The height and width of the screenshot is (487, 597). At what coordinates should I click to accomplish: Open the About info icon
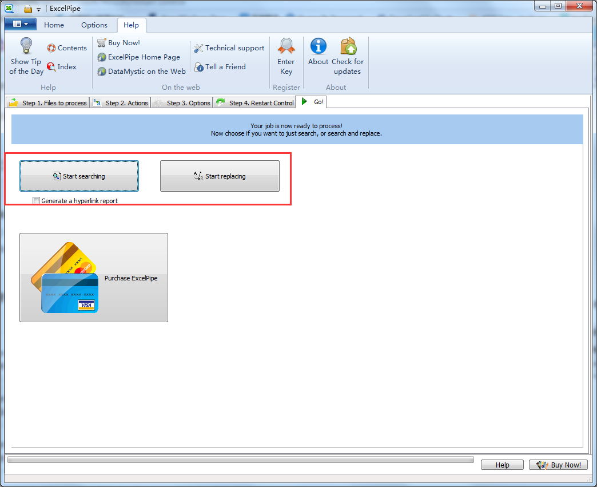pos(319,46)
